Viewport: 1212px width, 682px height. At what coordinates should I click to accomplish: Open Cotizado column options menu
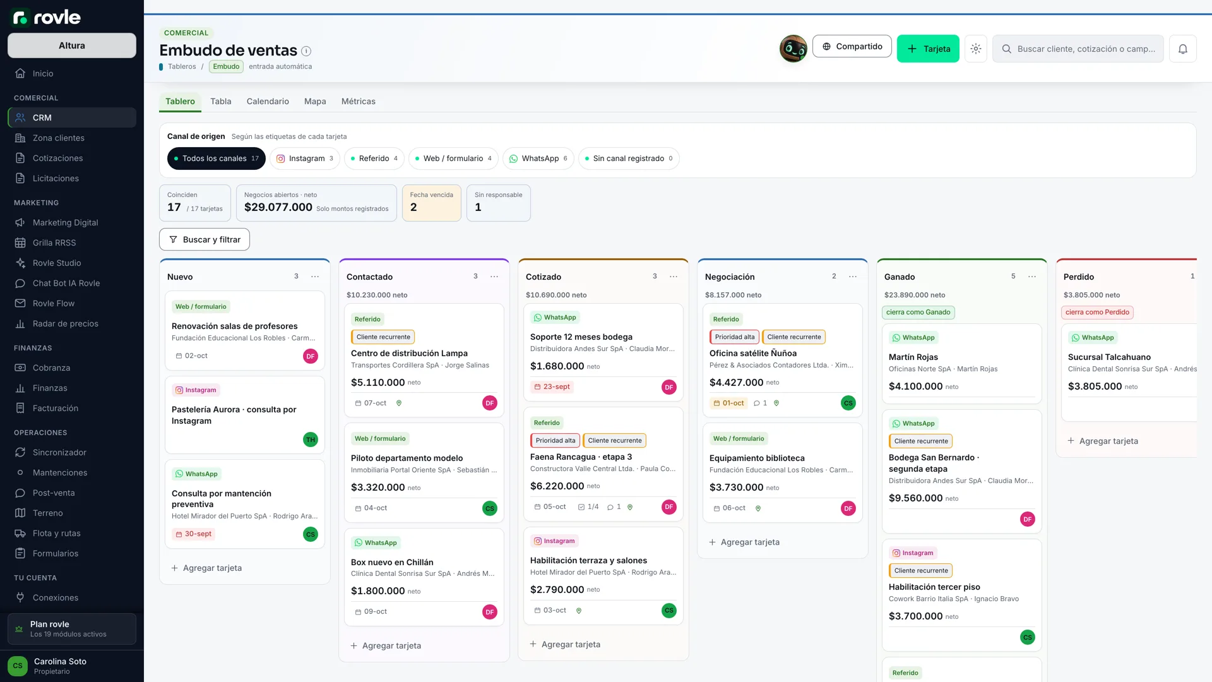coord(674,277)
